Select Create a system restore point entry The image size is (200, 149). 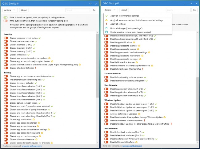pyautogui.click(x=138, y=32)
